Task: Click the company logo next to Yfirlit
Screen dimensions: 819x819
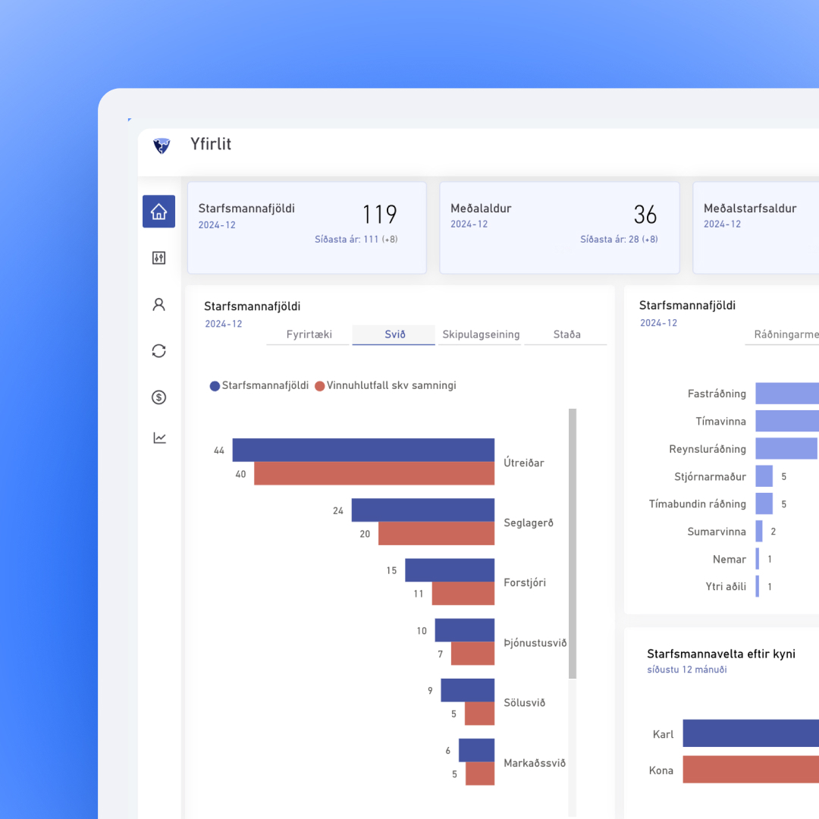Action: pyautogui.click(x=162, y=146)
